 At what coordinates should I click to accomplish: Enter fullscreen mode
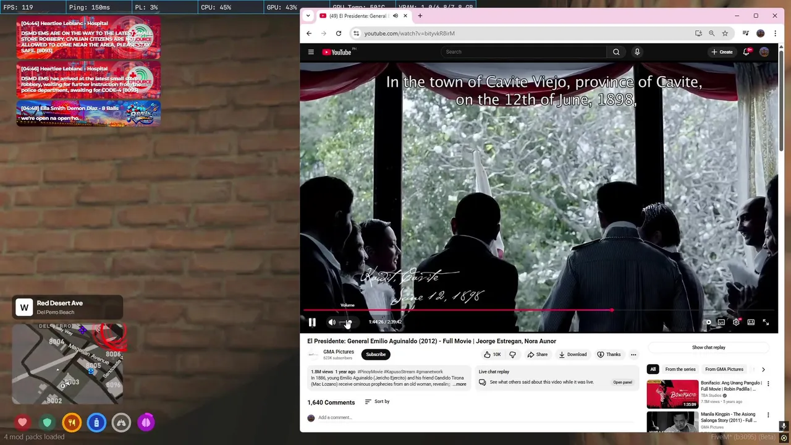[x=766, y=322]
